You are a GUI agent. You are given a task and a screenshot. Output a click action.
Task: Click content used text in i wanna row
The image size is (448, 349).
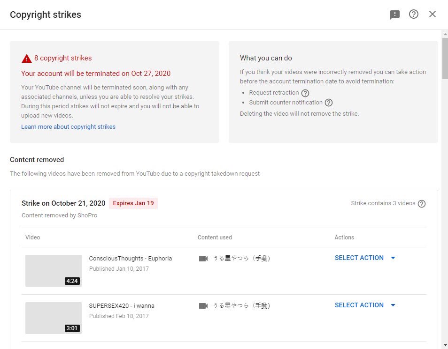241,305
